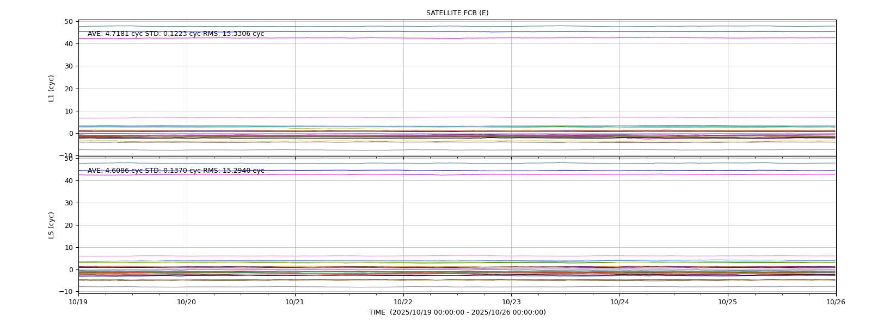Click the 10/24 date tick label
The height and width of the screenshot is (326, 871).
(619, 302)
